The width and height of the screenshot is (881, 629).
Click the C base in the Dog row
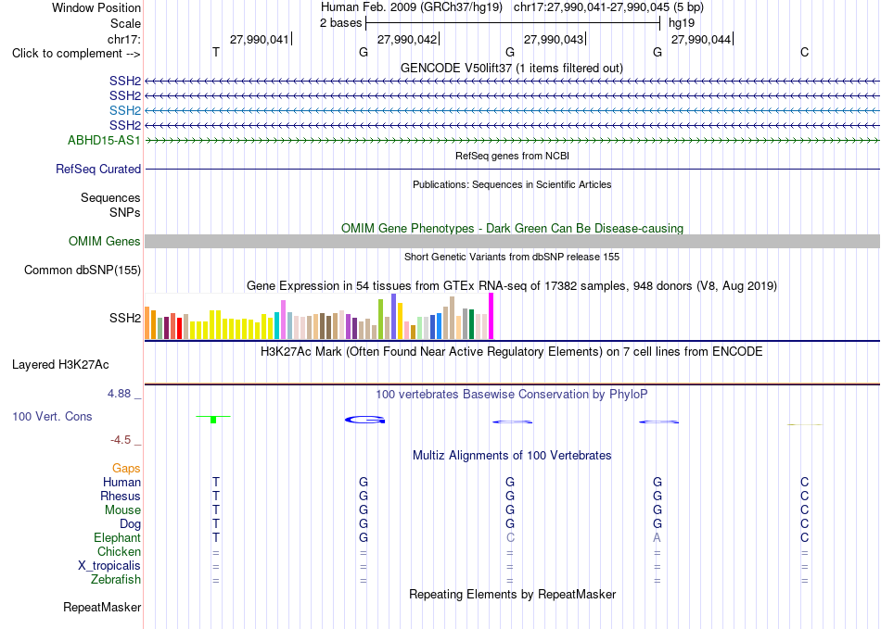[x=805, y=523]
